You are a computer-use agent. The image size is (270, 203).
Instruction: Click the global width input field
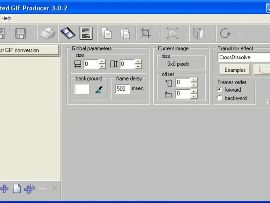[x=91, y=64]
